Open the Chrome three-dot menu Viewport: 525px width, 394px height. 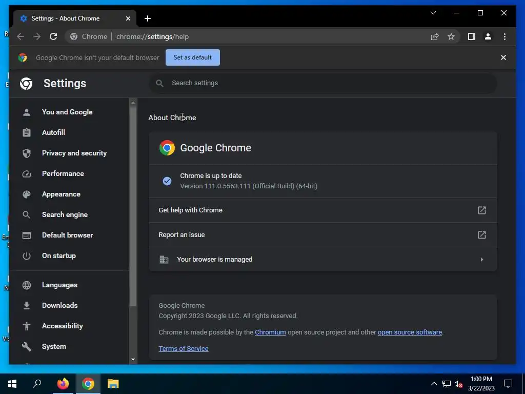click(504, 36)
